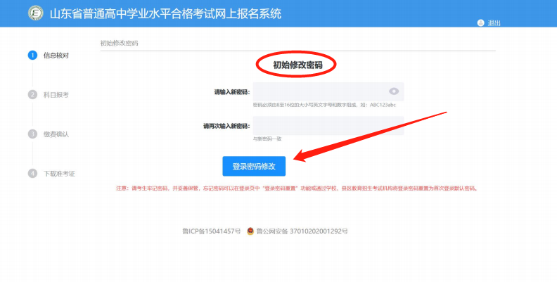Click the exam system logo in header
This screenshot has width=557, height=282.
(35, 13)
